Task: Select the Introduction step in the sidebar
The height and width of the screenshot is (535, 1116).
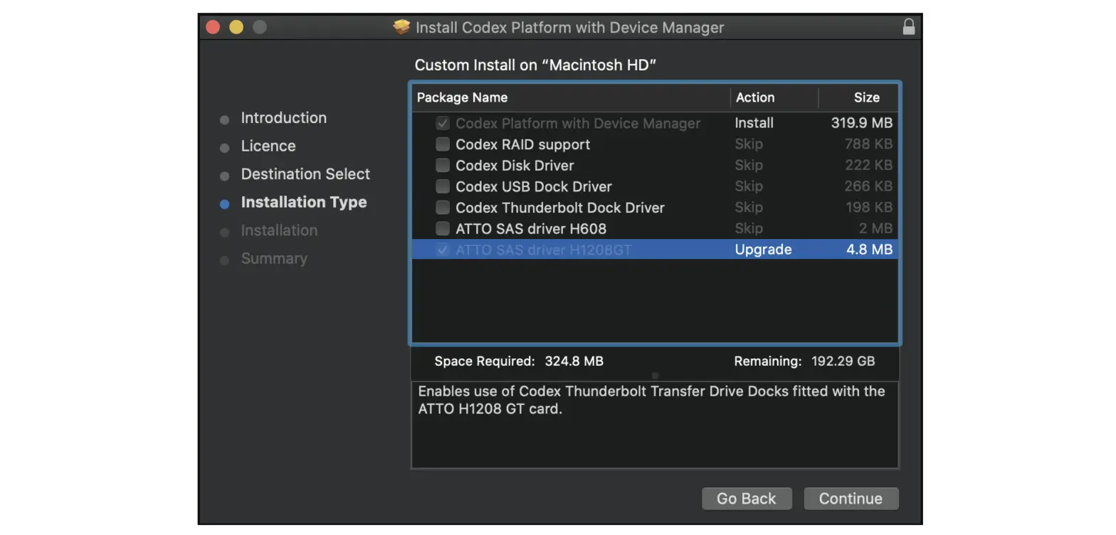Action: tap(283, 118)
